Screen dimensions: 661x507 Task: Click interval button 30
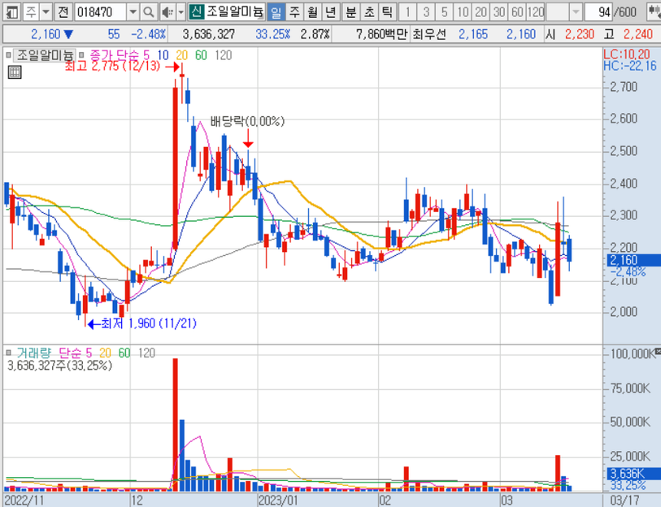coord(499,12)
